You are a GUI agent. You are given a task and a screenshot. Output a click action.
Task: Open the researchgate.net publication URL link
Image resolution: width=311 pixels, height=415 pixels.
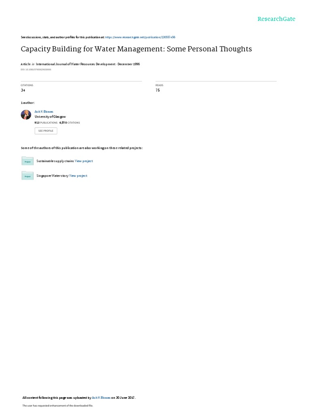click(x=140, y=37)
